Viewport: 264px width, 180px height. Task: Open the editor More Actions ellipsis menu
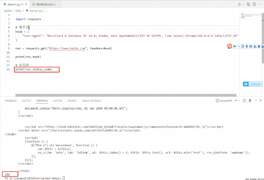[260, 4]
